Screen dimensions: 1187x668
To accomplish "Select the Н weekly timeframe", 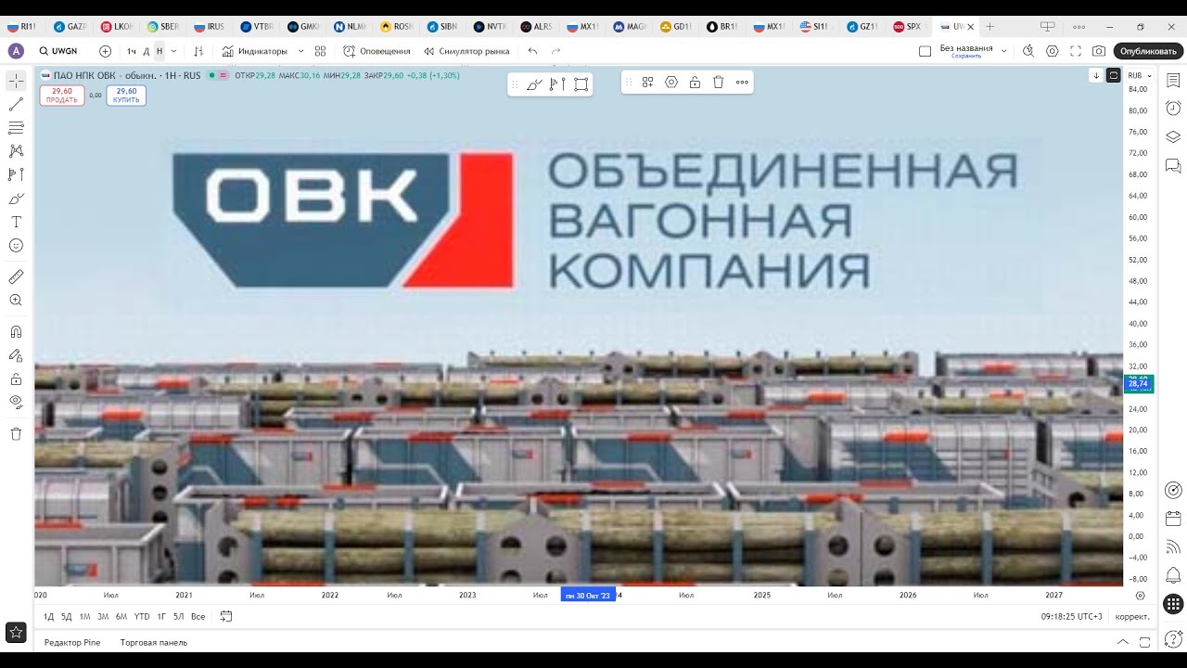I will pos(160,51).
